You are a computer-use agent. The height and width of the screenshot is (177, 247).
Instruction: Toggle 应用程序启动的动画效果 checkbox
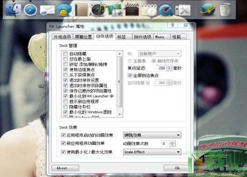click(x=63, y=135)
